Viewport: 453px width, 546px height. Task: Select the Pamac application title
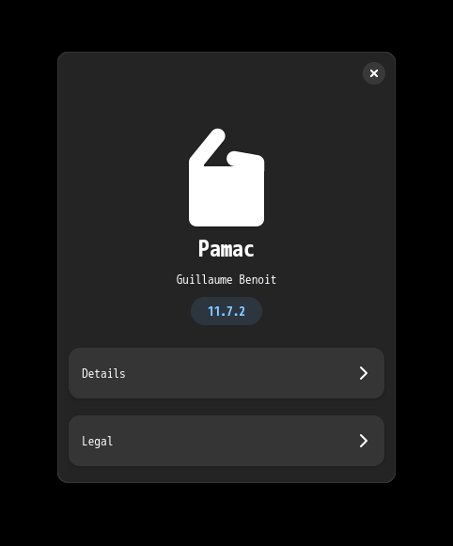pyautogui.click(x=226, y=249)
